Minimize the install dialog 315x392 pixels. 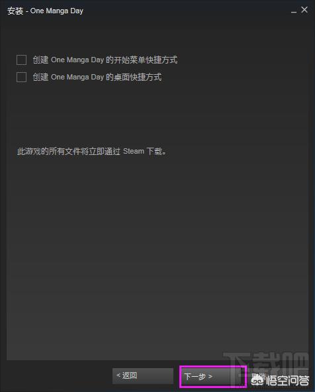294,11
